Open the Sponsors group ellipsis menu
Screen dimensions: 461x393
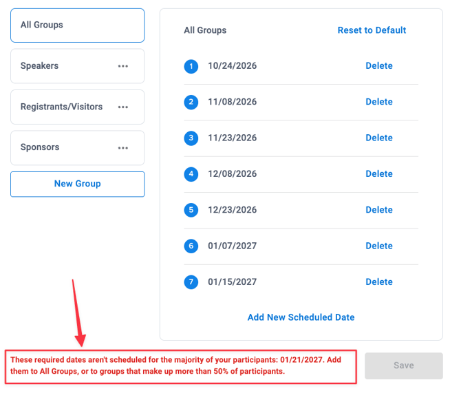pyautogui.click(x=123, y=148)
